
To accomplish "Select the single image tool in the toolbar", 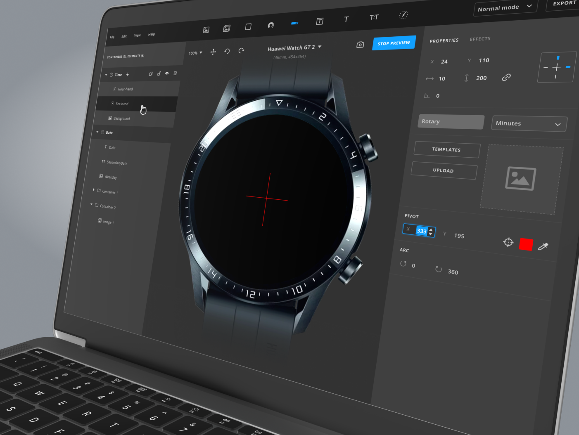I will coord(206,30).
